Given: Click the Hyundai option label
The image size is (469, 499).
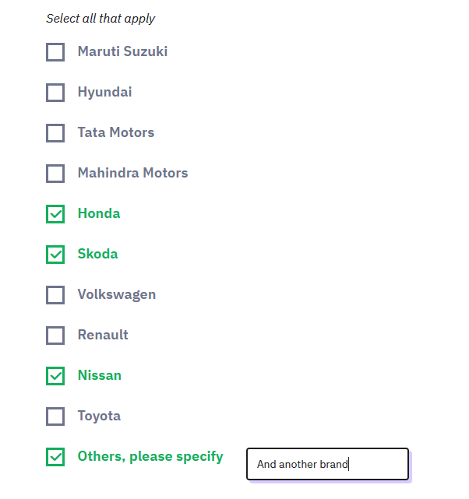Looking at the screenshot, I should (x=104, y=92).
